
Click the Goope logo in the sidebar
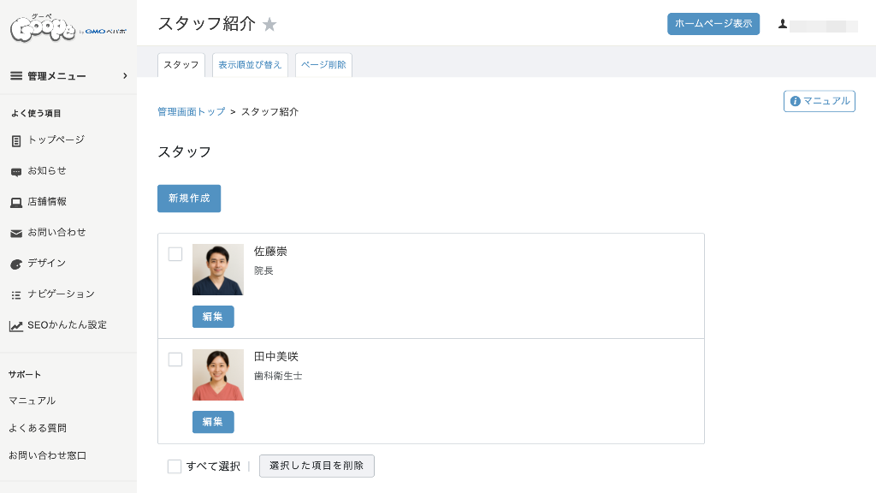pos(68,29)
